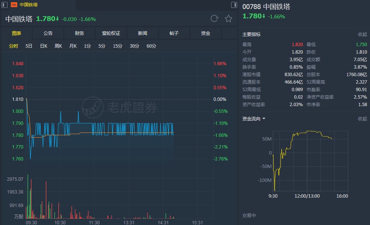370x225 pixels.
Task: Toggle the left sidebar panel icon
Action: tap(5, 5)
